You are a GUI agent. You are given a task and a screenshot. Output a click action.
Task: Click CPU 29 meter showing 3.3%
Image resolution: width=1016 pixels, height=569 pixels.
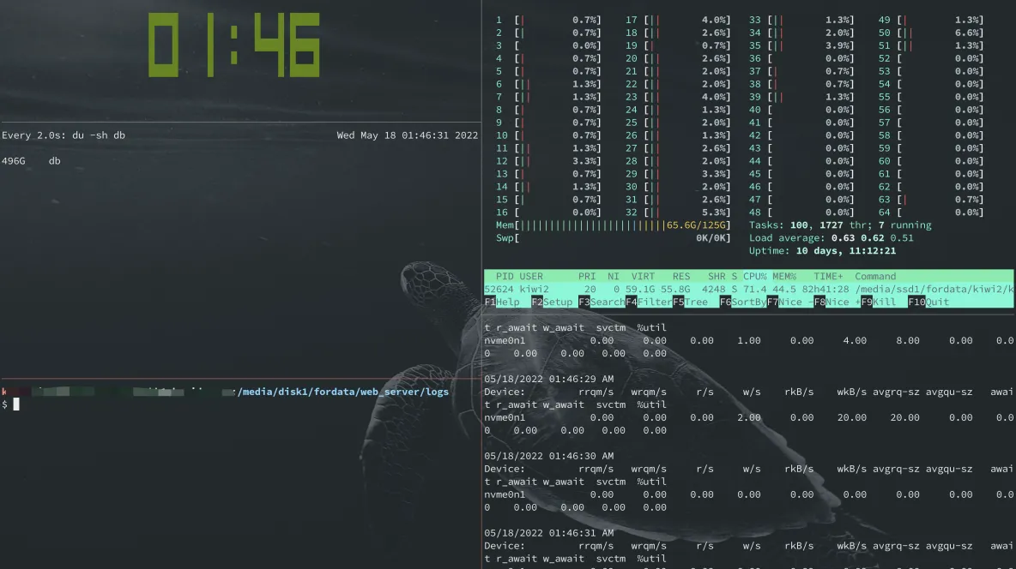tap(678, 174)
